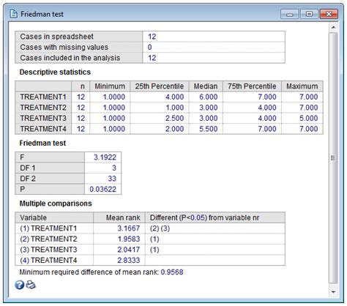Click the Friedman test title bar text

coord(42,14)
